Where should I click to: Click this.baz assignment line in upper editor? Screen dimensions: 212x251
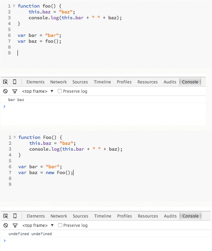52,12
